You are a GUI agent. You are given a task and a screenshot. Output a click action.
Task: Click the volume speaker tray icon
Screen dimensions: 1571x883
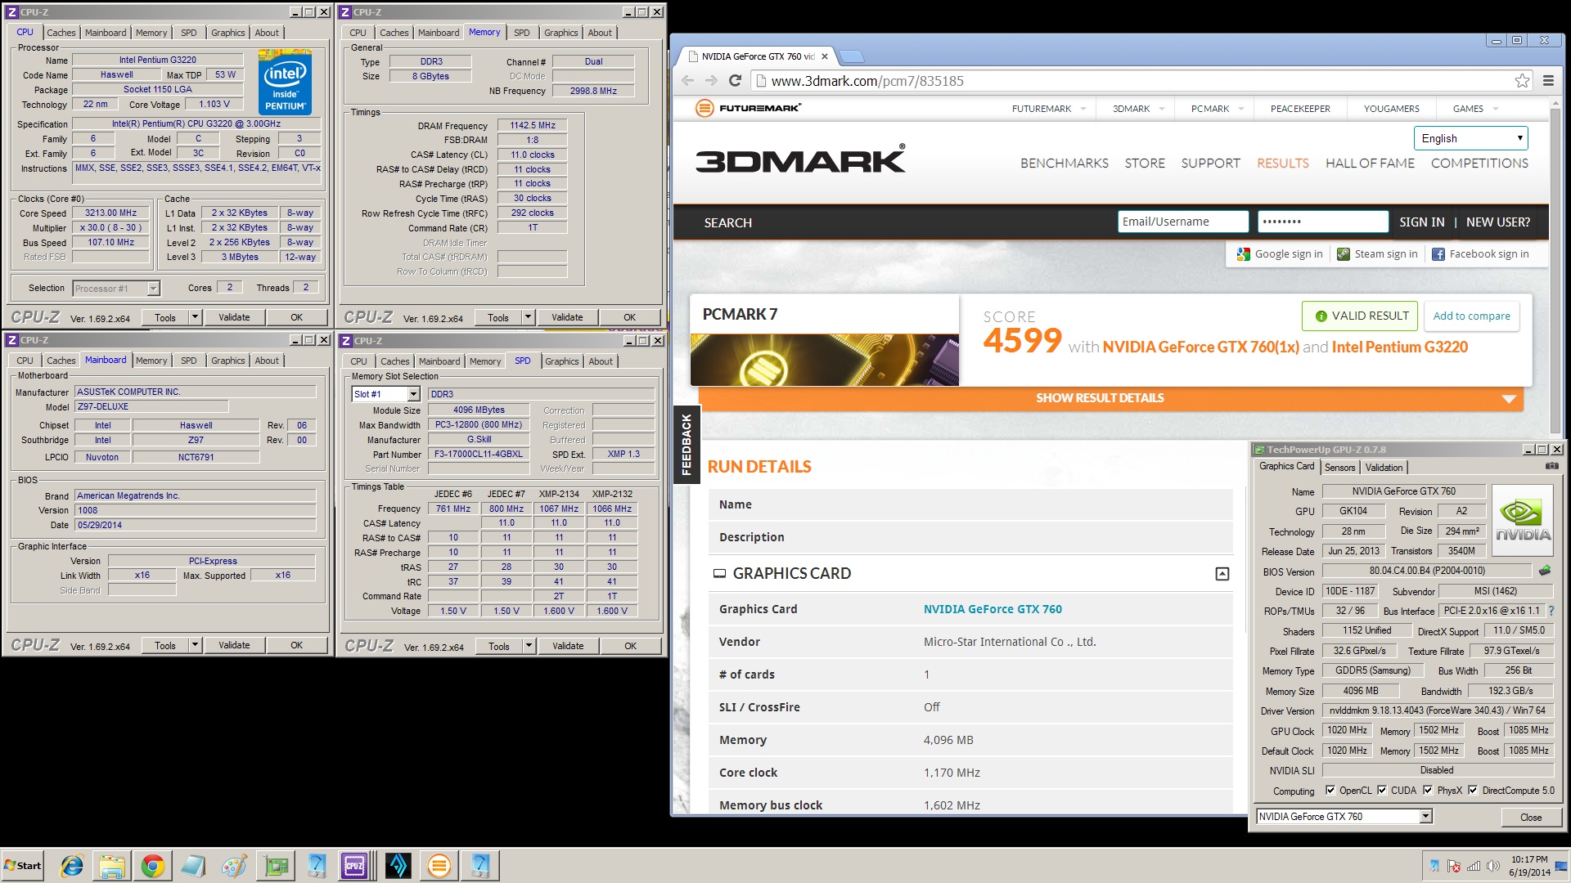click(x=1493, y=866)
